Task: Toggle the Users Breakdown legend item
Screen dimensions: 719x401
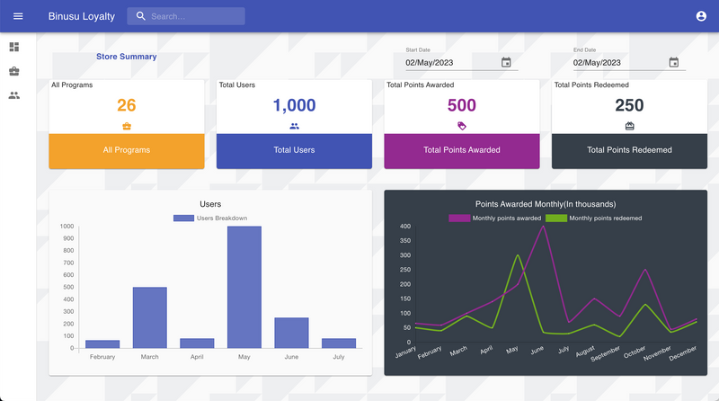Action: pyautogui.click(x=209, y=218)
